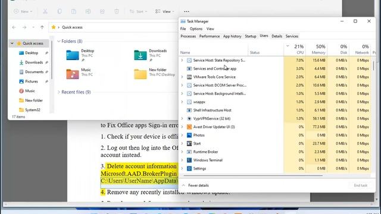Image resolution: width=381 pixels, height=214 pixels.
Task: Collapse the Folders (8) group
Action: (58, 41)
